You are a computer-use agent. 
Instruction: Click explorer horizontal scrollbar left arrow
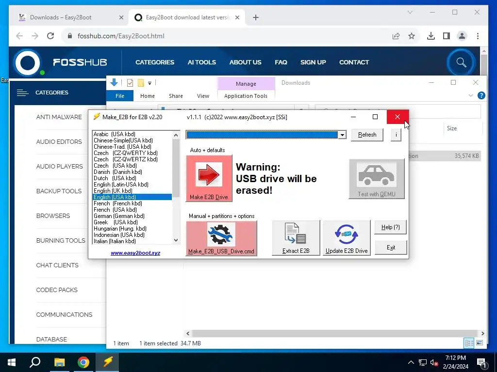[188, 333]
